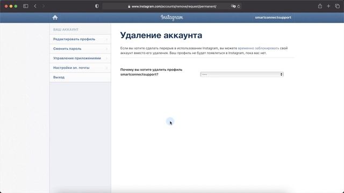Click ВАШ АККАУНТ sidebar header
This screenshot has height=193, width=344.
[66, 29]
